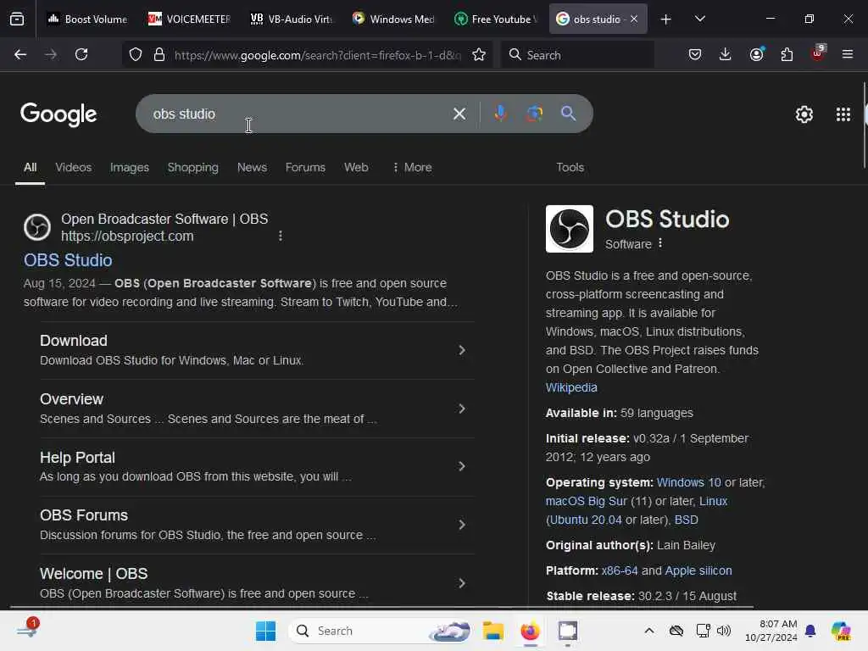Image resolution: width=868 pixels, height=651 pixels.
Task: Open macOS Big Sur link
Action: [x=587, y=501]
